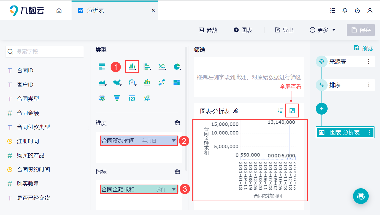Click the 搜索字段 search input field
Viewport: 380px width, 215px height.
click(x=45, y=52)
